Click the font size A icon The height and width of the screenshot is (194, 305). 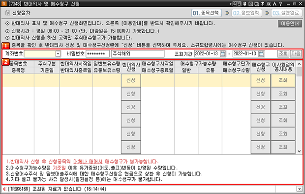tap(274, 4)
